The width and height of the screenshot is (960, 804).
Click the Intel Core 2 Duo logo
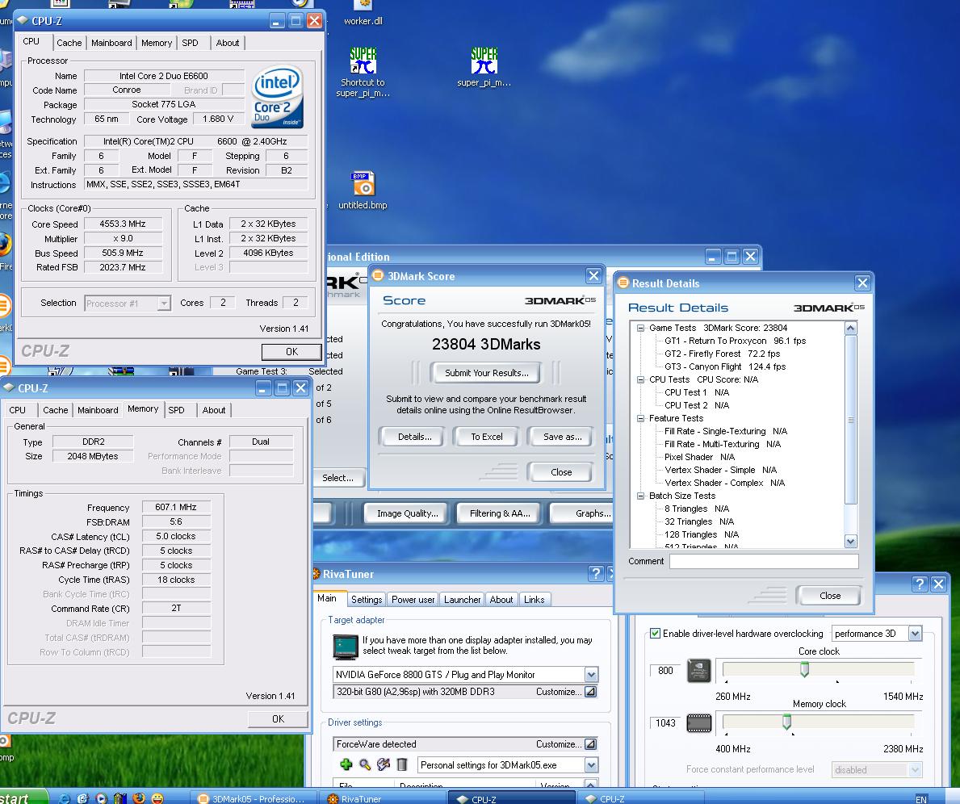click(x=279, y=97)
